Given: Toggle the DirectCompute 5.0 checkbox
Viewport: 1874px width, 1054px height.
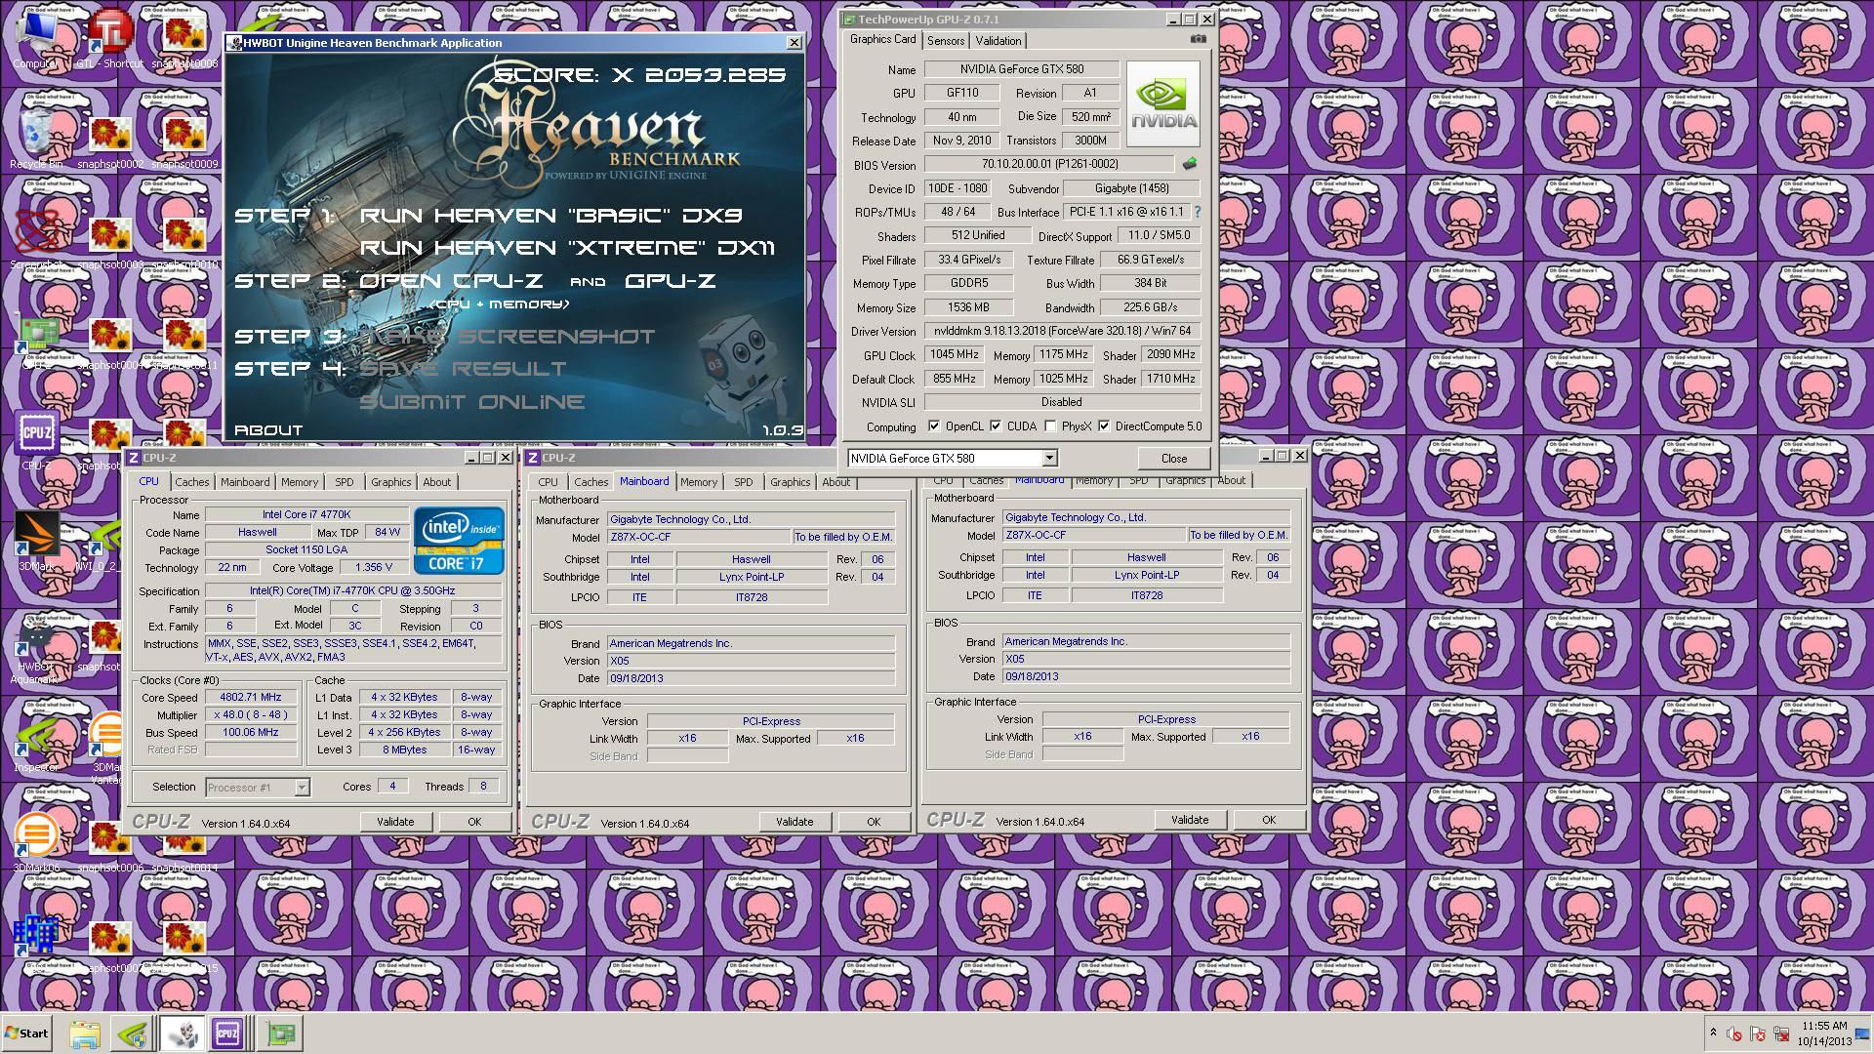Looking at the screenshot, I should coord(1104,426).
